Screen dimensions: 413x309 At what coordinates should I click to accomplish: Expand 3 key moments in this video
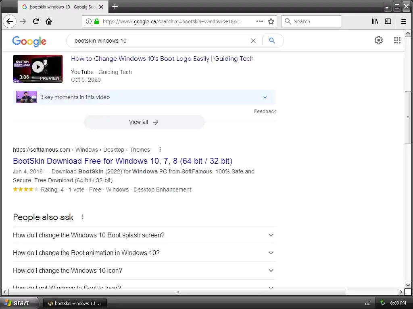tap(144, 97)
